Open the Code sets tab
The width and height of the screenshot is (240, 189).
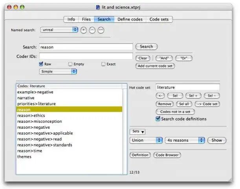pyautogui.click(x=159, y=19)
